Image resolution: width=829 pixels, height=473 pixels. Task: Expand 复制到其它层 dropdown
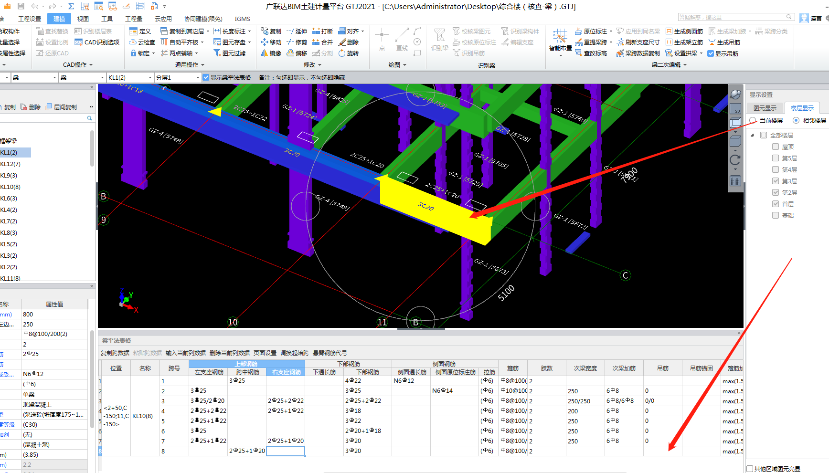[x=208, y=32]
